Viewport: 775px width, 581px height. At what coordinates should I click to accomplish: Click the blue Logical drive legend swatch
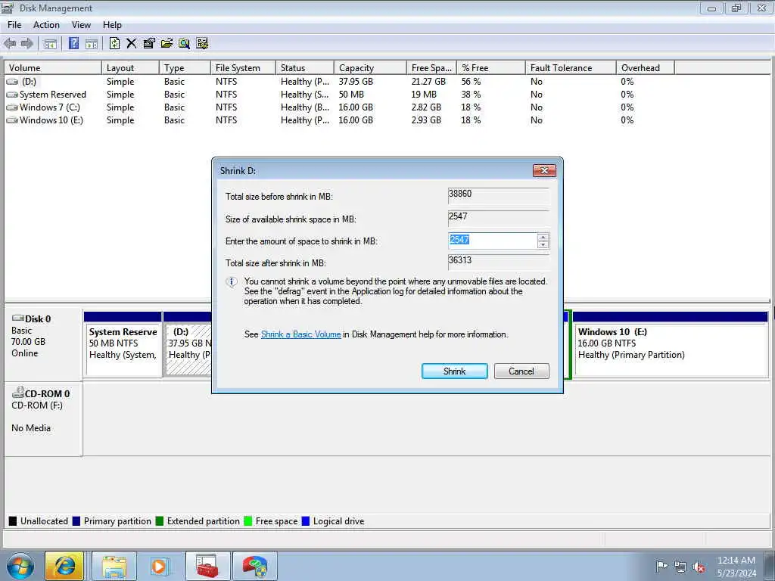coord(306,521)
